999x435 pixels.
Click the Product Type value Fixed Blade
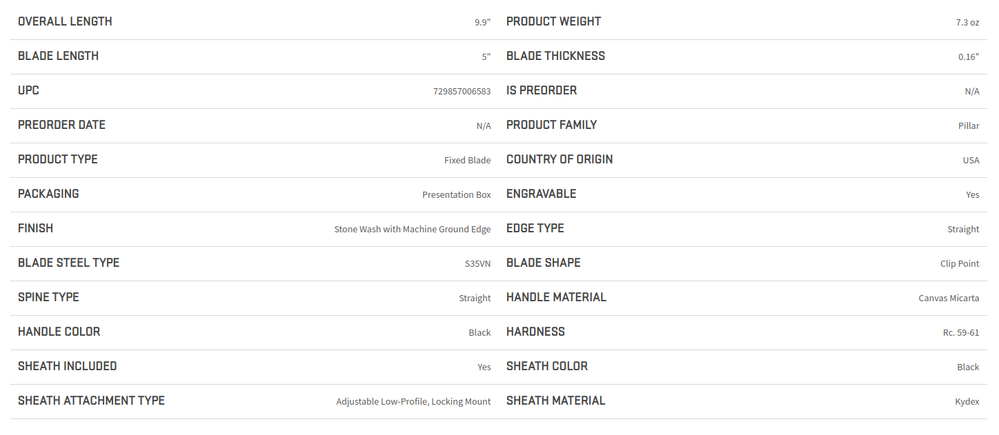pos(468,160)
